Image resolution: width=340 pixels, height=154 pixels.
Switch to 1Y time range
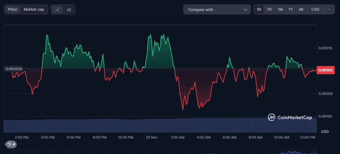290,9
